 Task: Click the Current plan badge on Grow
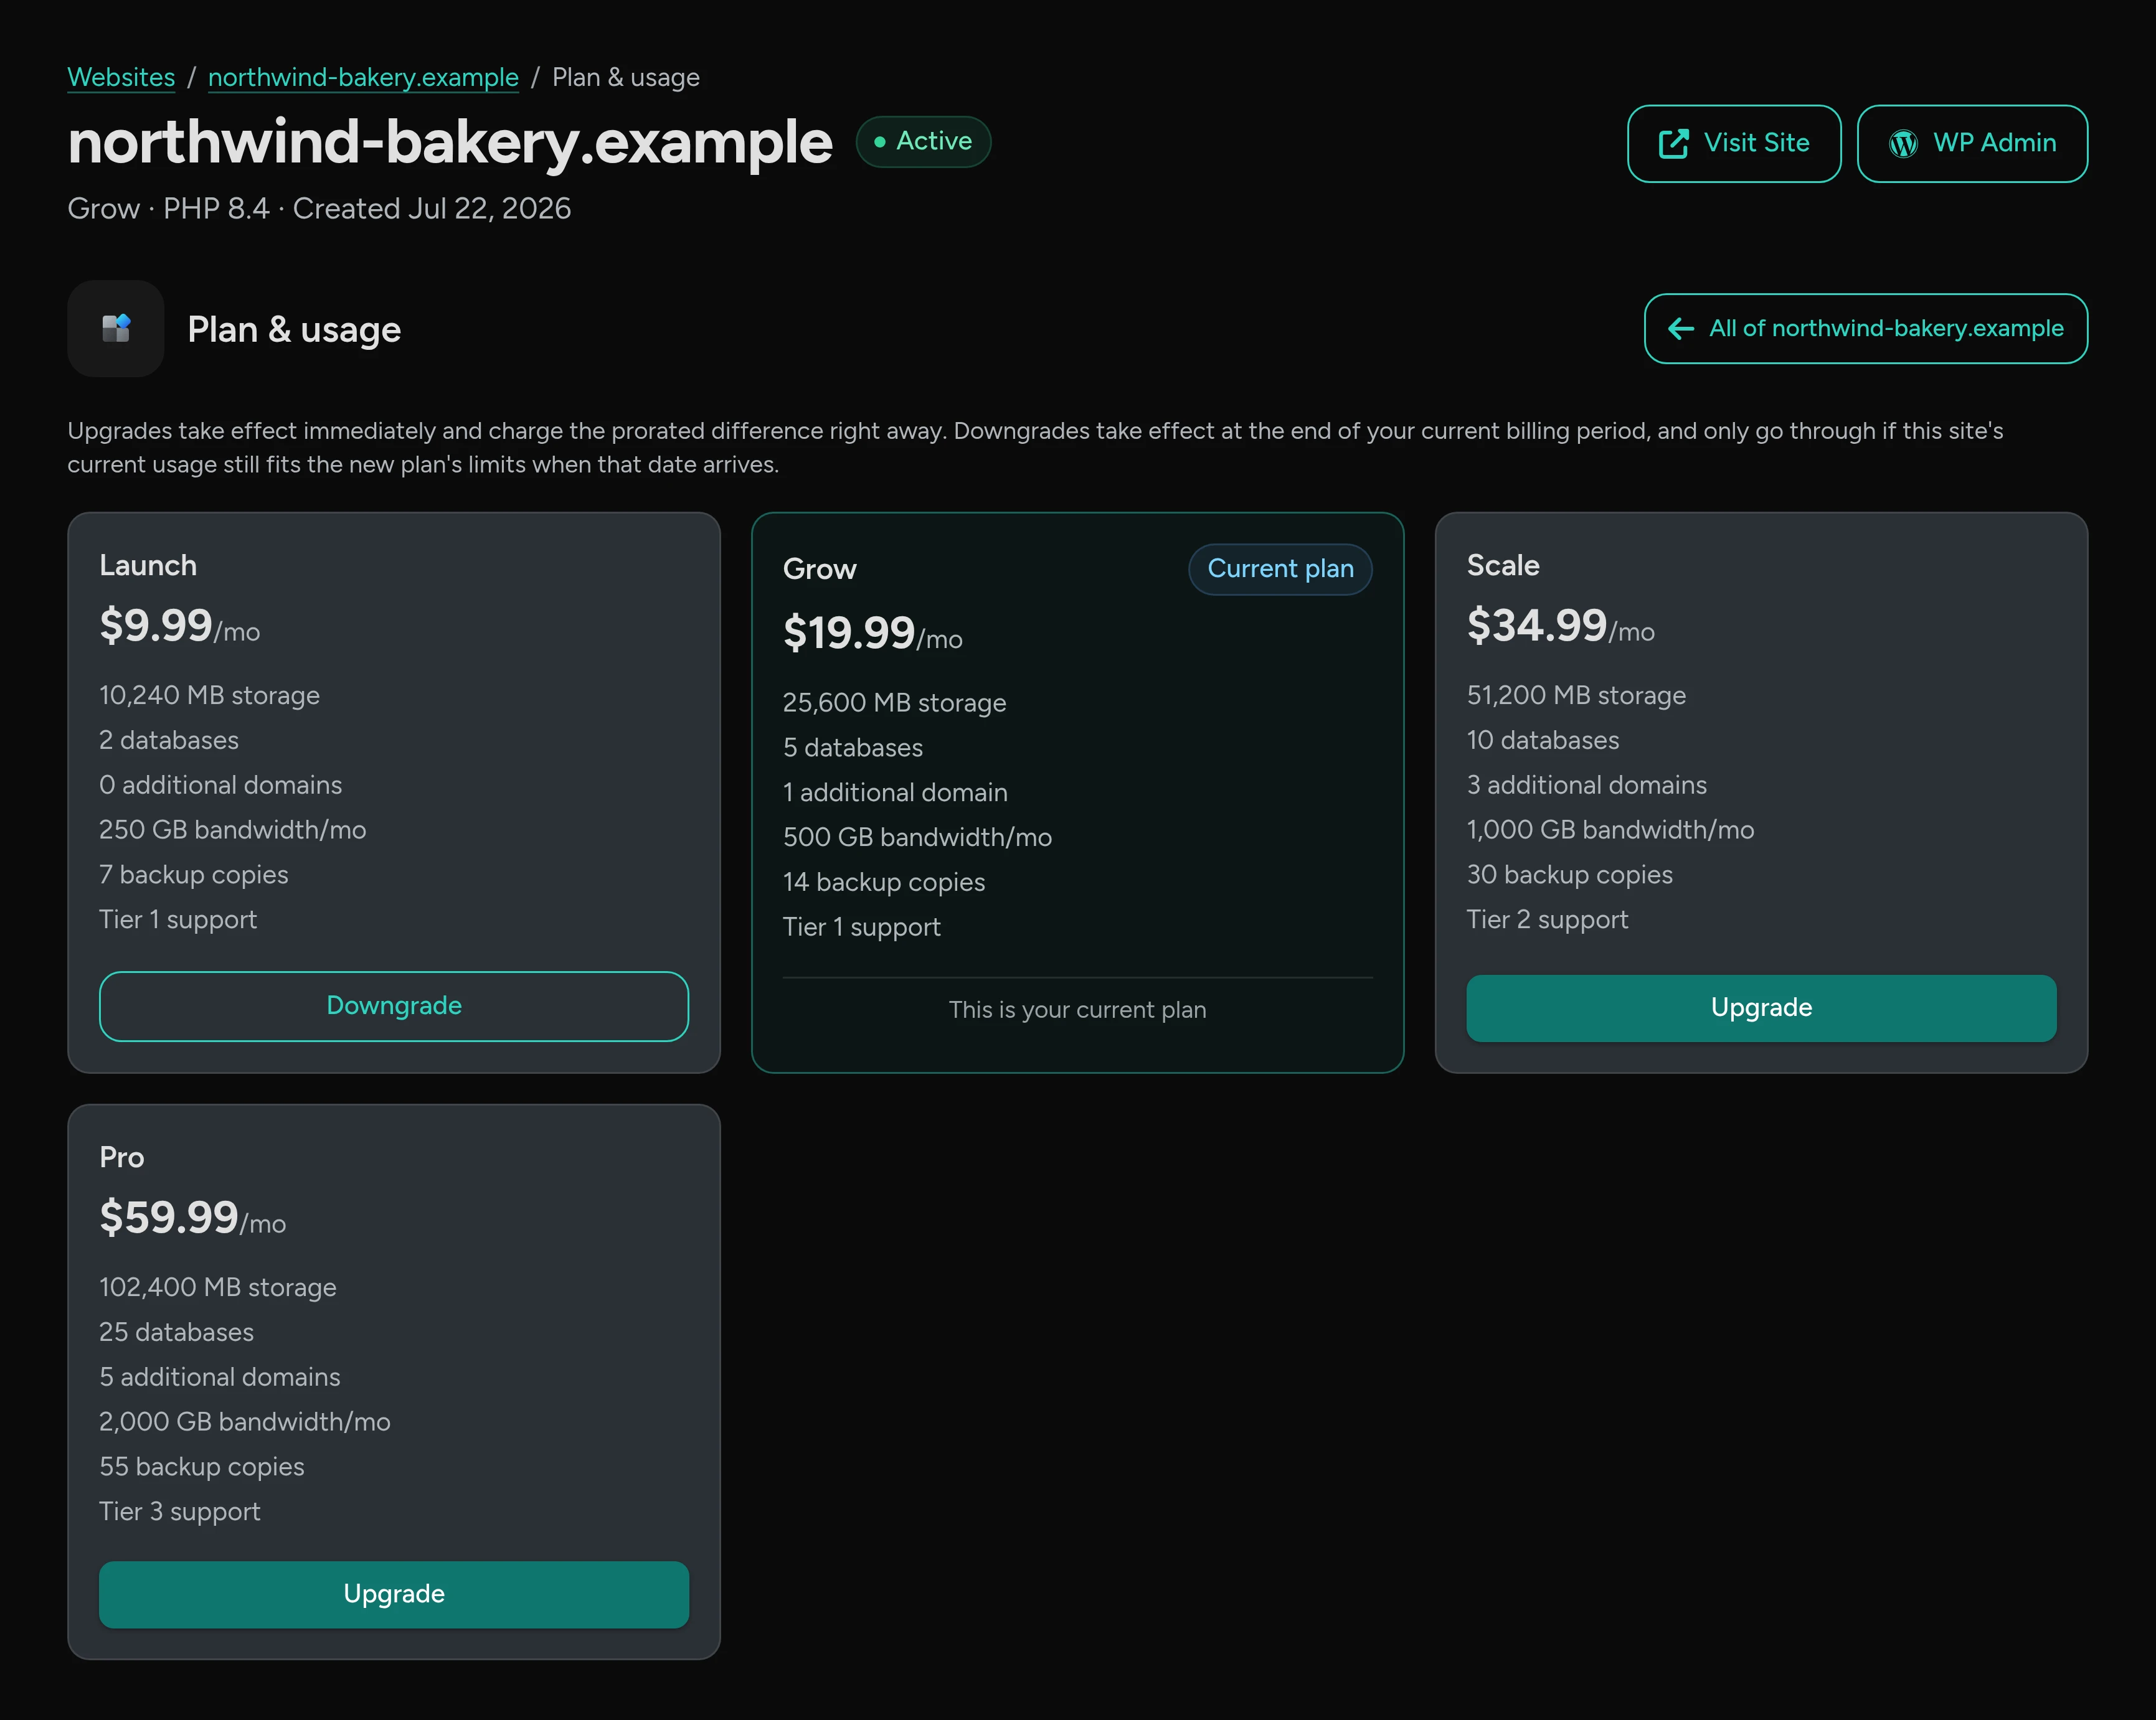point(1279,569)
